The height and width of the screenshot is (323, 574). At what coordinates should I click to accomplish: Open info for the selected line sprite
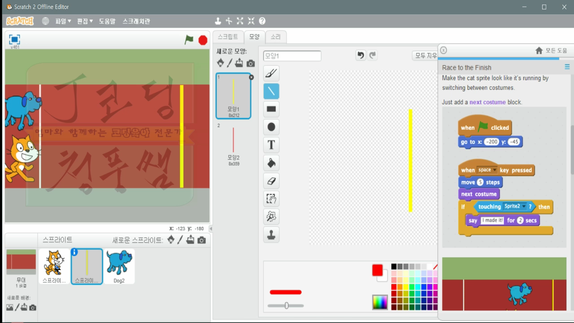(74, 252)
